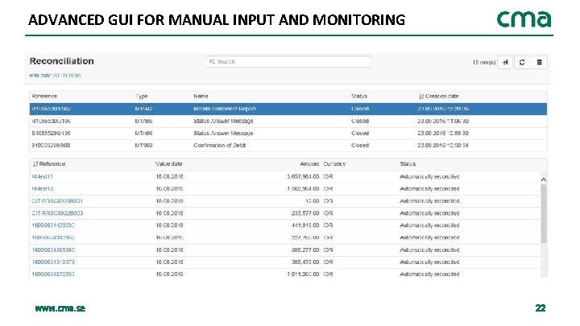Click the creation date of the Interim Statement Report

(443, 109)
